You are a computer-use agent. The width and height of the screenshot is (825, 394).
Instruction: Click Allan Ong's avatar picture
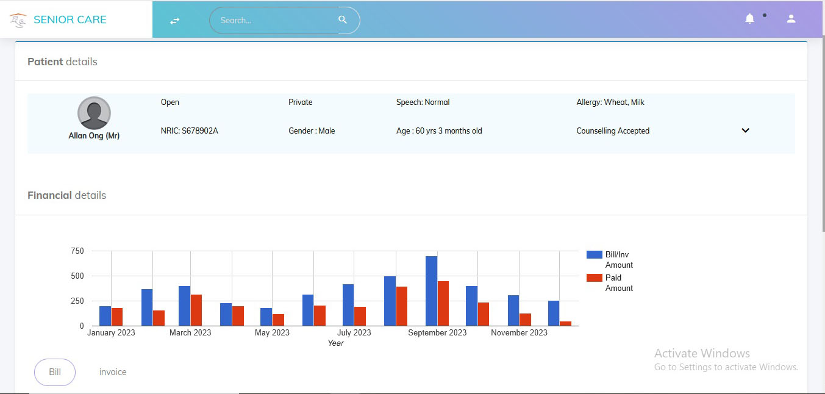94,113
